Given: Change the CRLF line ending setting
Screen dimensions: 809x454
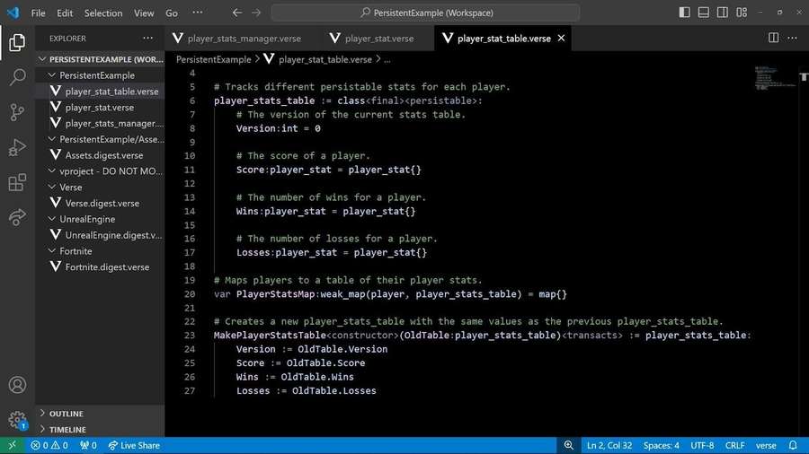Looking at the screenshot, I should (x=734, y=445).
